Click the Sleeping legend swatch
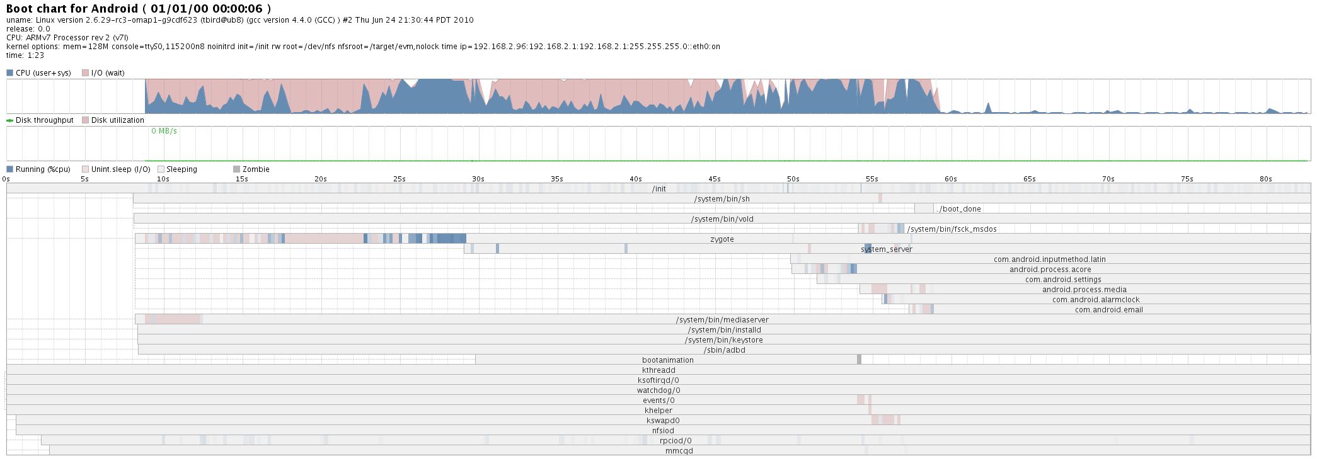 point(161,169)
